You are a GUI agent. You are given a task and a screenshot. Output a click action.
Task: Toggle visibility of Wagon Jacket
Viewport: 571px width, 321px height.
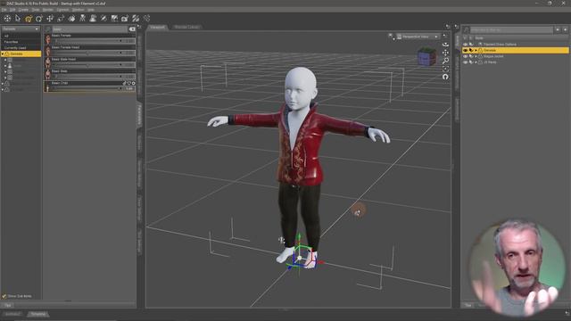[466, 56]
